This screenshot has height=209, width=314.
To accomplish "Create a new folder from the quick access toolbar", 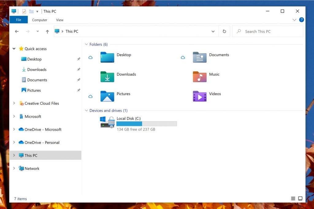I will [31, 11].
